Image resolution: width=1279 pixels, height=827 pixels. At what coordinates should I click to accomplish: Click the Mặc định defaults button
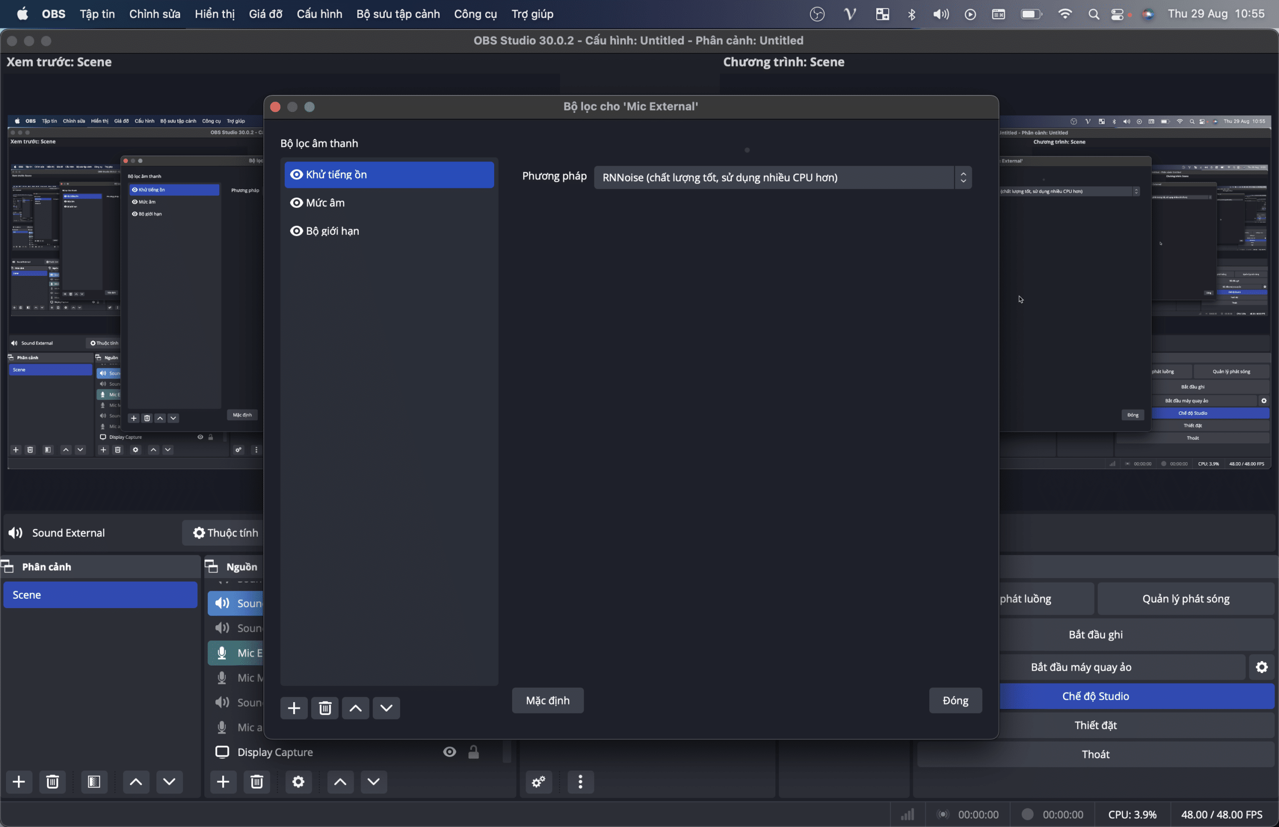(x=548, y=700)
